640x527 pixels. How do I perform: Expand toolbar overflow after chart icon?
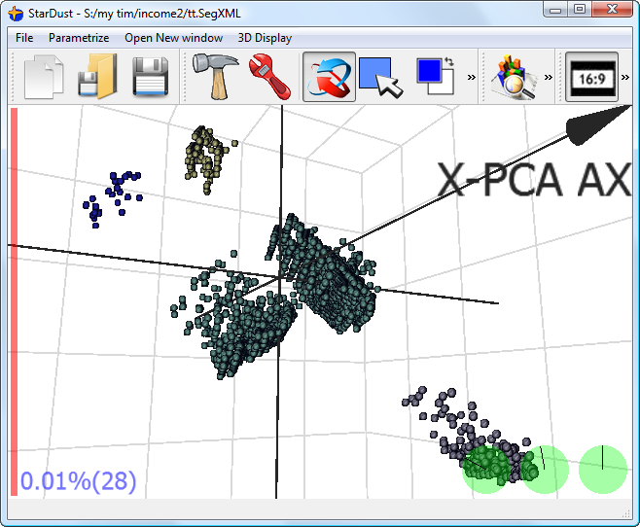549,77
